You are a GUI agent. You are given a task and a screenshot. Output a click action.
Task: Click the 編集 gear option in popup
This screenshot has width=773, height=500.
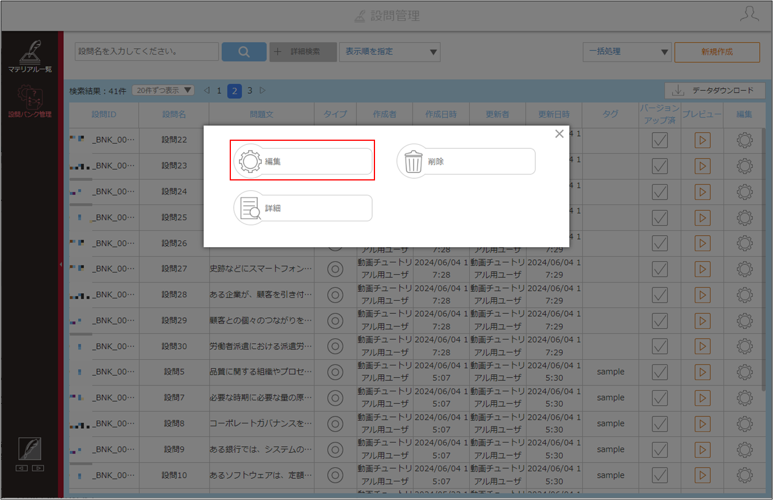303,161
